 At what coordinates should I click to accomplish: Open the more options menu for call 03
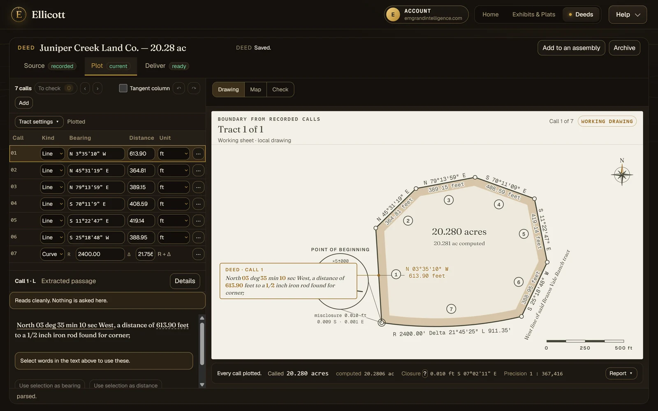pos(198,187)
